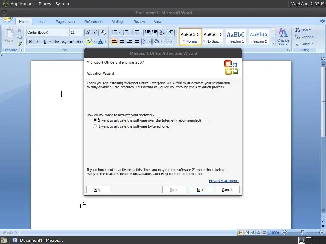Click the zoom slider handle
Screen dimensions: 326x244
tap(303, 232)
